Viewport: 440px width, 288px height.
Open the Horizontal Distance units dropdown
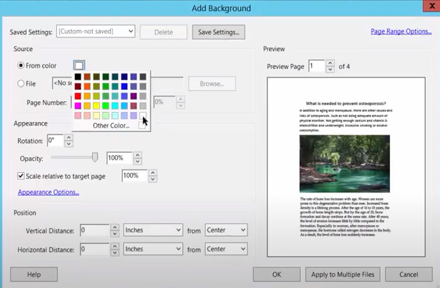[x=153, y=249]
